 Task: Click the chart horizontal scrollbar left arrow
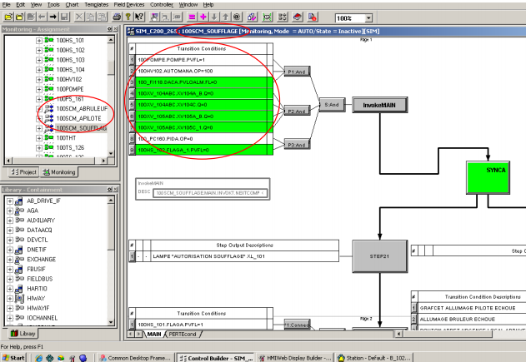coord(398,334)
